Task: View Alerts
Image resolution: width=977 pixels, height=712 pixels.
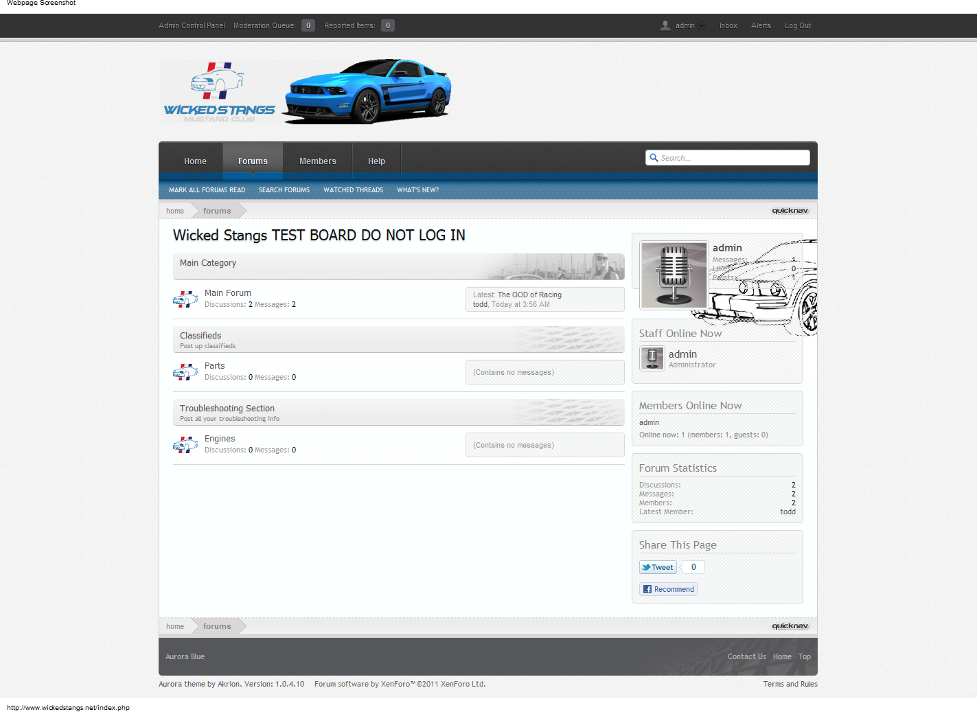Action: tap(761, 25)
